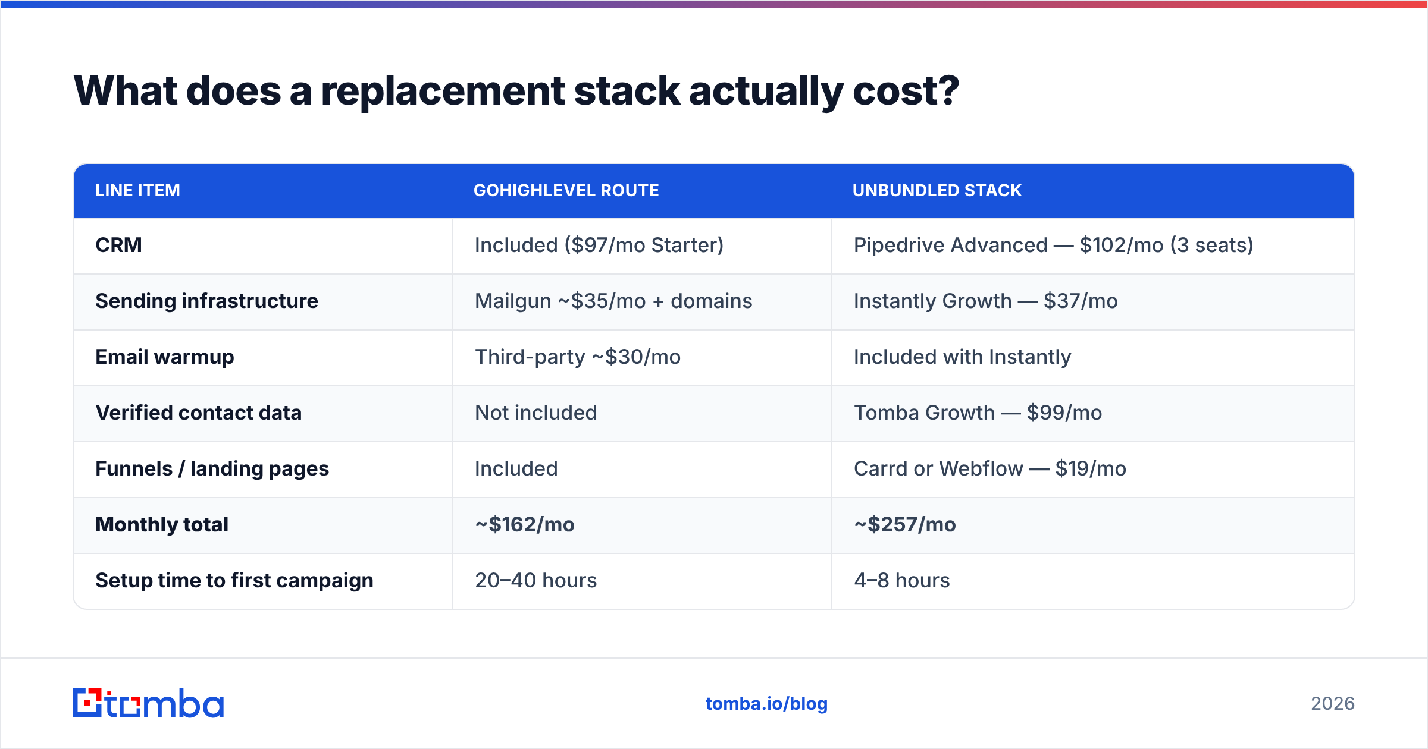
Task: Select the 'CRM' row label
Action: 118,245
